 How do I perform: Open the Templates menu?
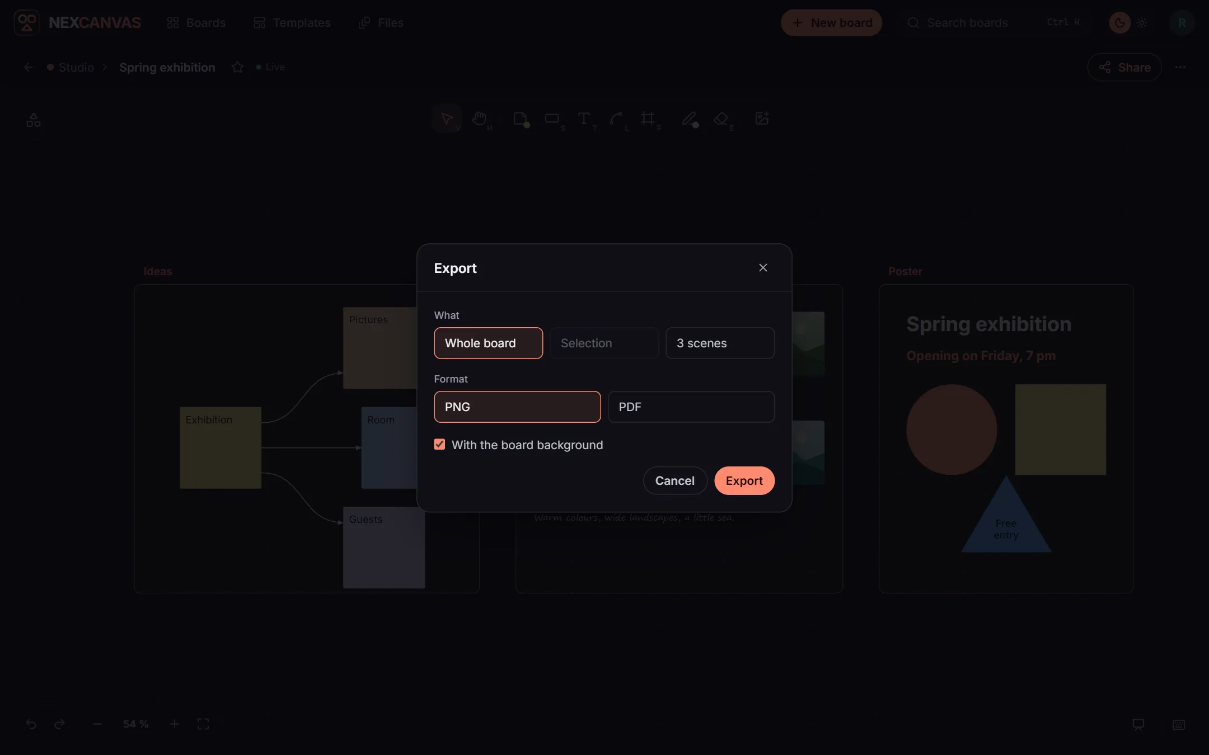point(292,23)
